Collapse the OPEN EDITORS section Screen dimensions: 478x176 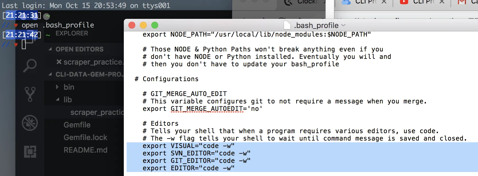(50, 49)
